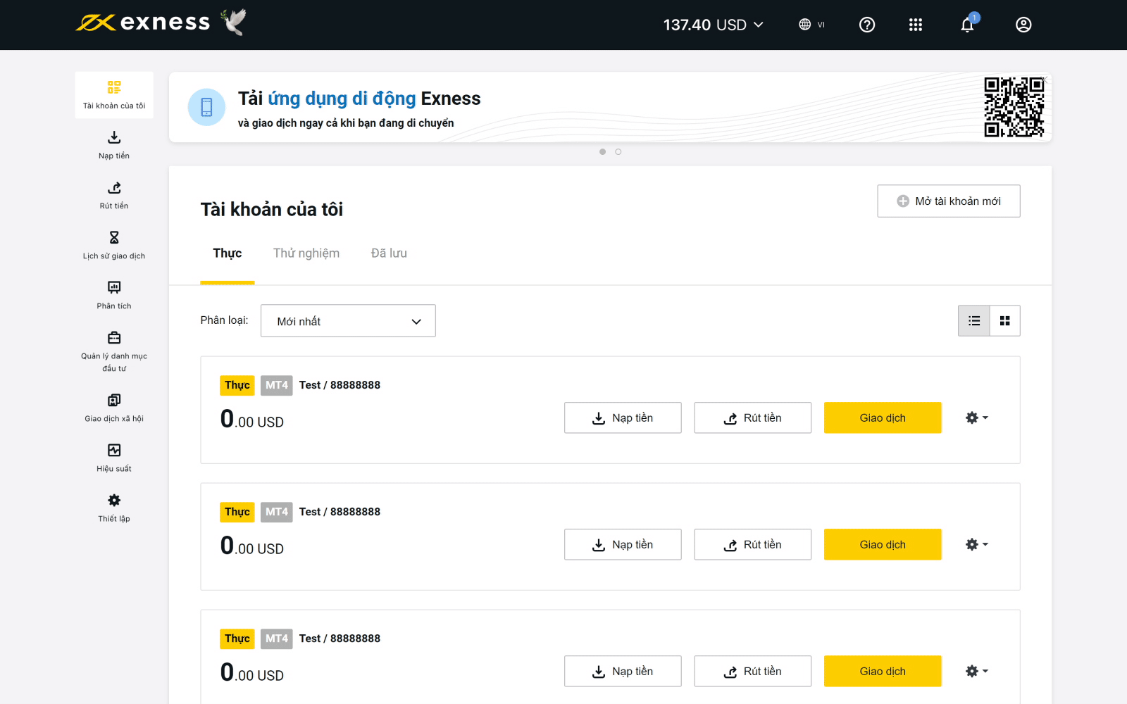Viewport: 1127px width, 704px height.
Task: Switch to the Đã lưu tab
Action: (389, 253)
